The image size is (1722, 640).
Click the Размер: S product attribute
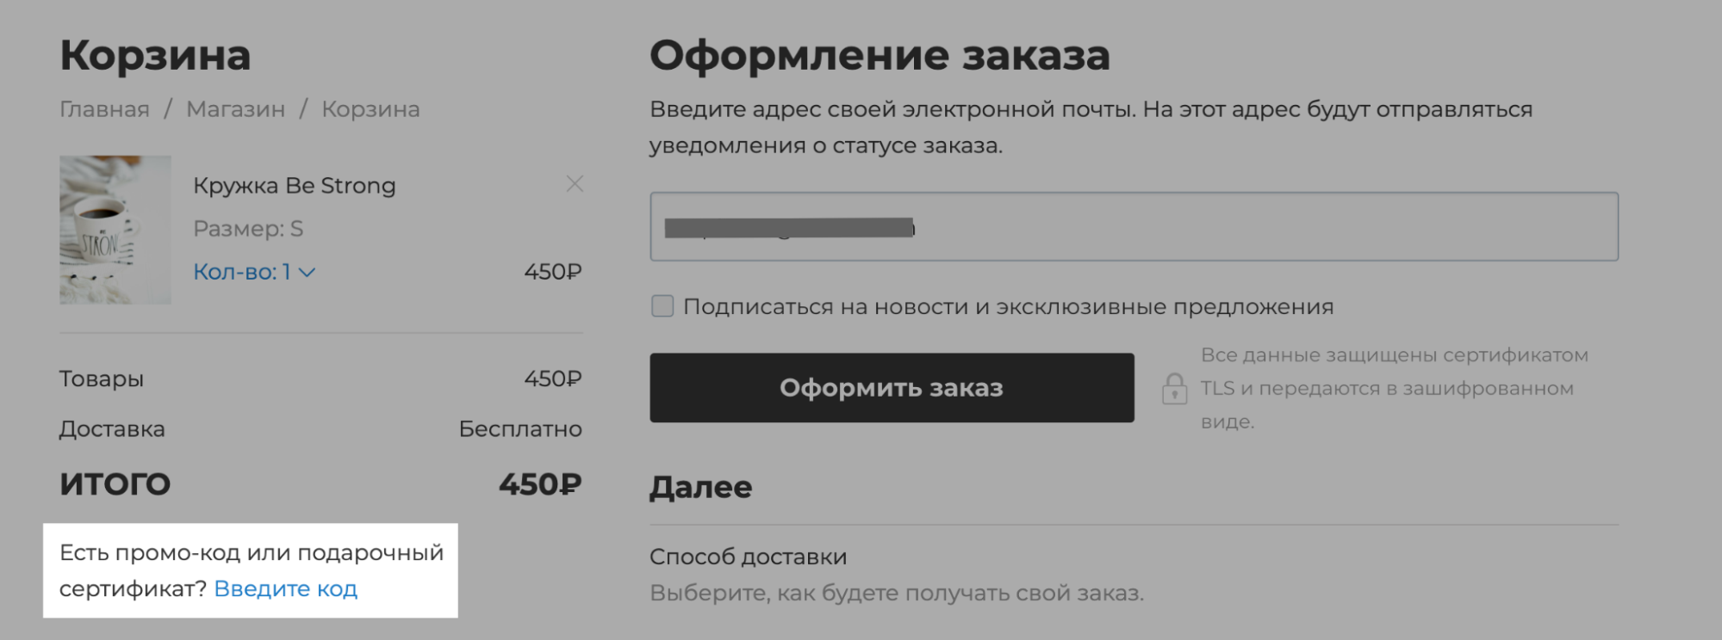click(248, 229)
